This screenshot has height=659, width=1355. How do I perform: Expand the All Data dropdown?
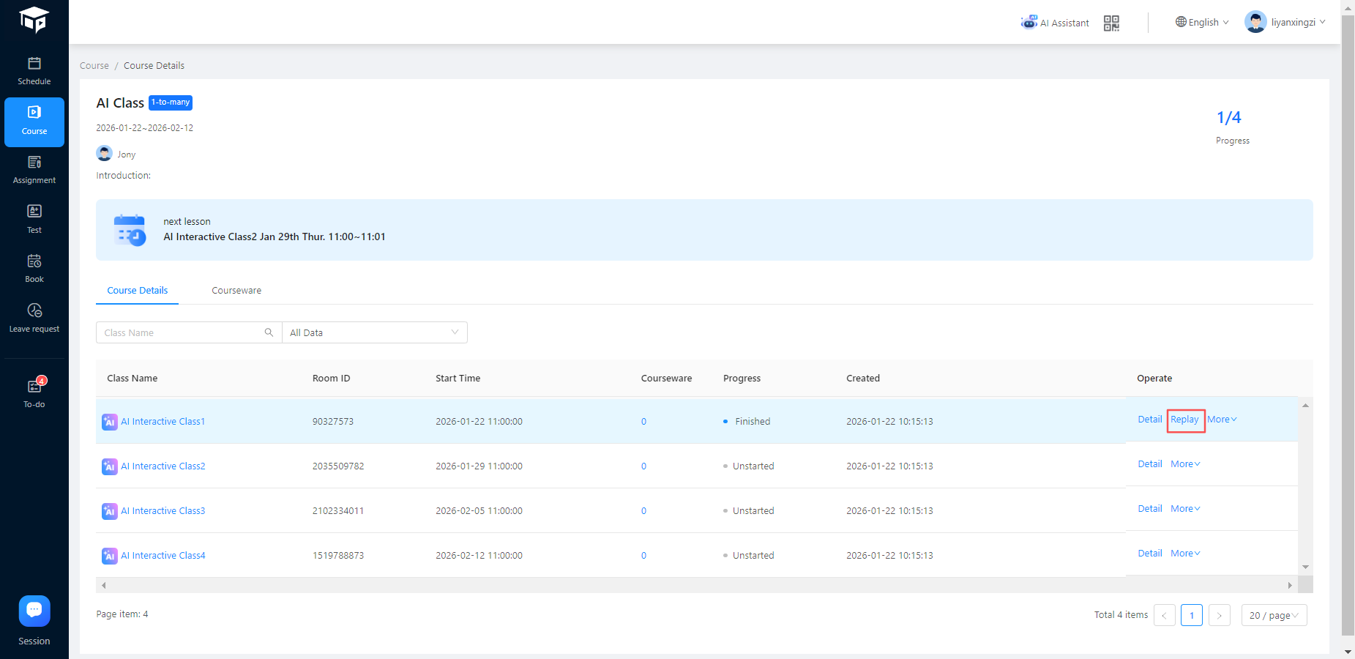click(x=374, y=332)
